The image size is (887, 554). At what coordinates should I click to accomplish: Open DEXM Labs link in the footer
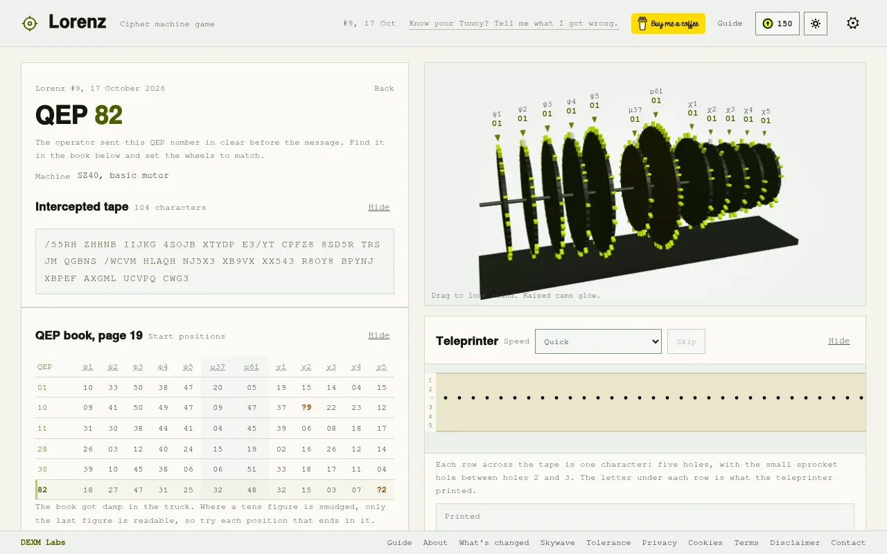tap(43, 542)
